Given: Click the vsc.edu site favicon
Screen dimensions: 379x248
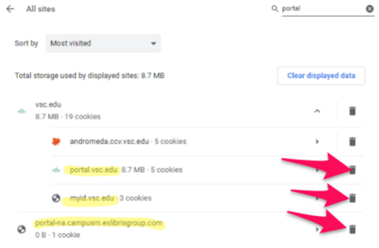Looking at the screenshot, I should point(21,111).
